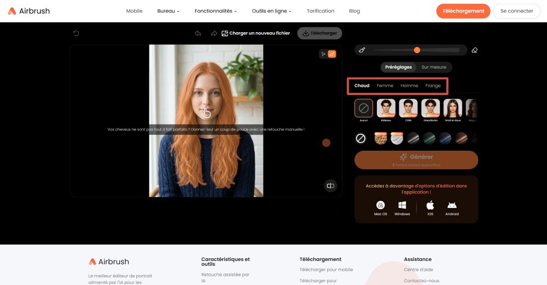Undo the last edit with back arrow
Screen dimensions: 547x285
tap(198, 33)
